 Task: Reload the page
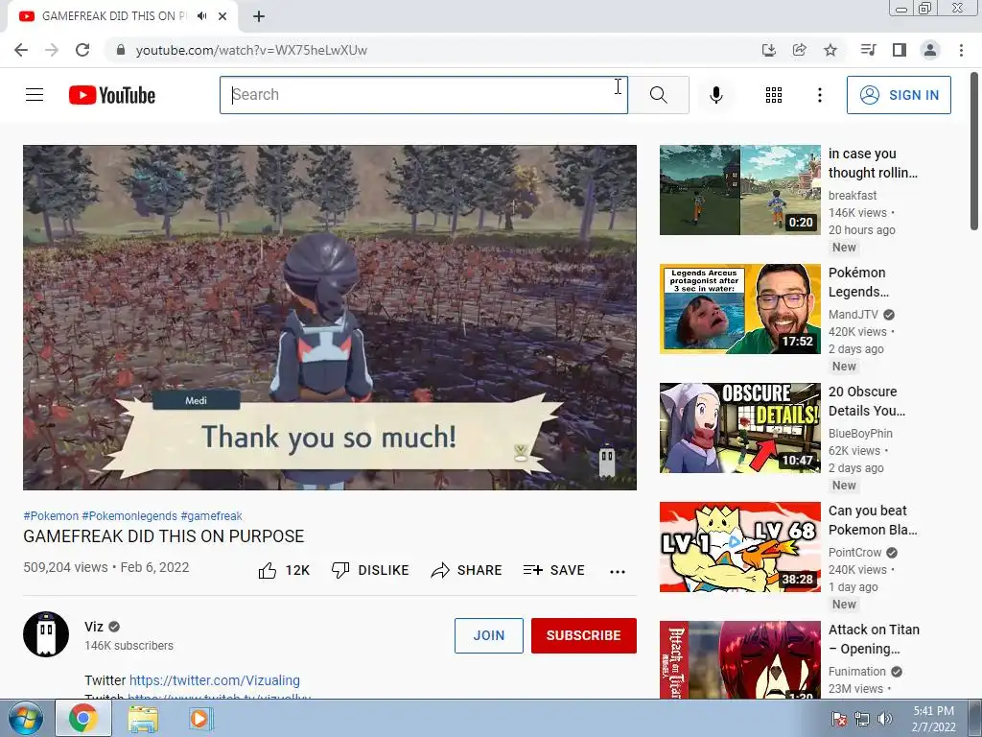[x=82, y=50]
